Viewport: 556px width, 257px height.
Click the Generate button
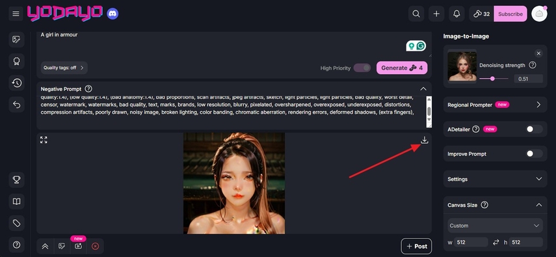click(402, 68)
